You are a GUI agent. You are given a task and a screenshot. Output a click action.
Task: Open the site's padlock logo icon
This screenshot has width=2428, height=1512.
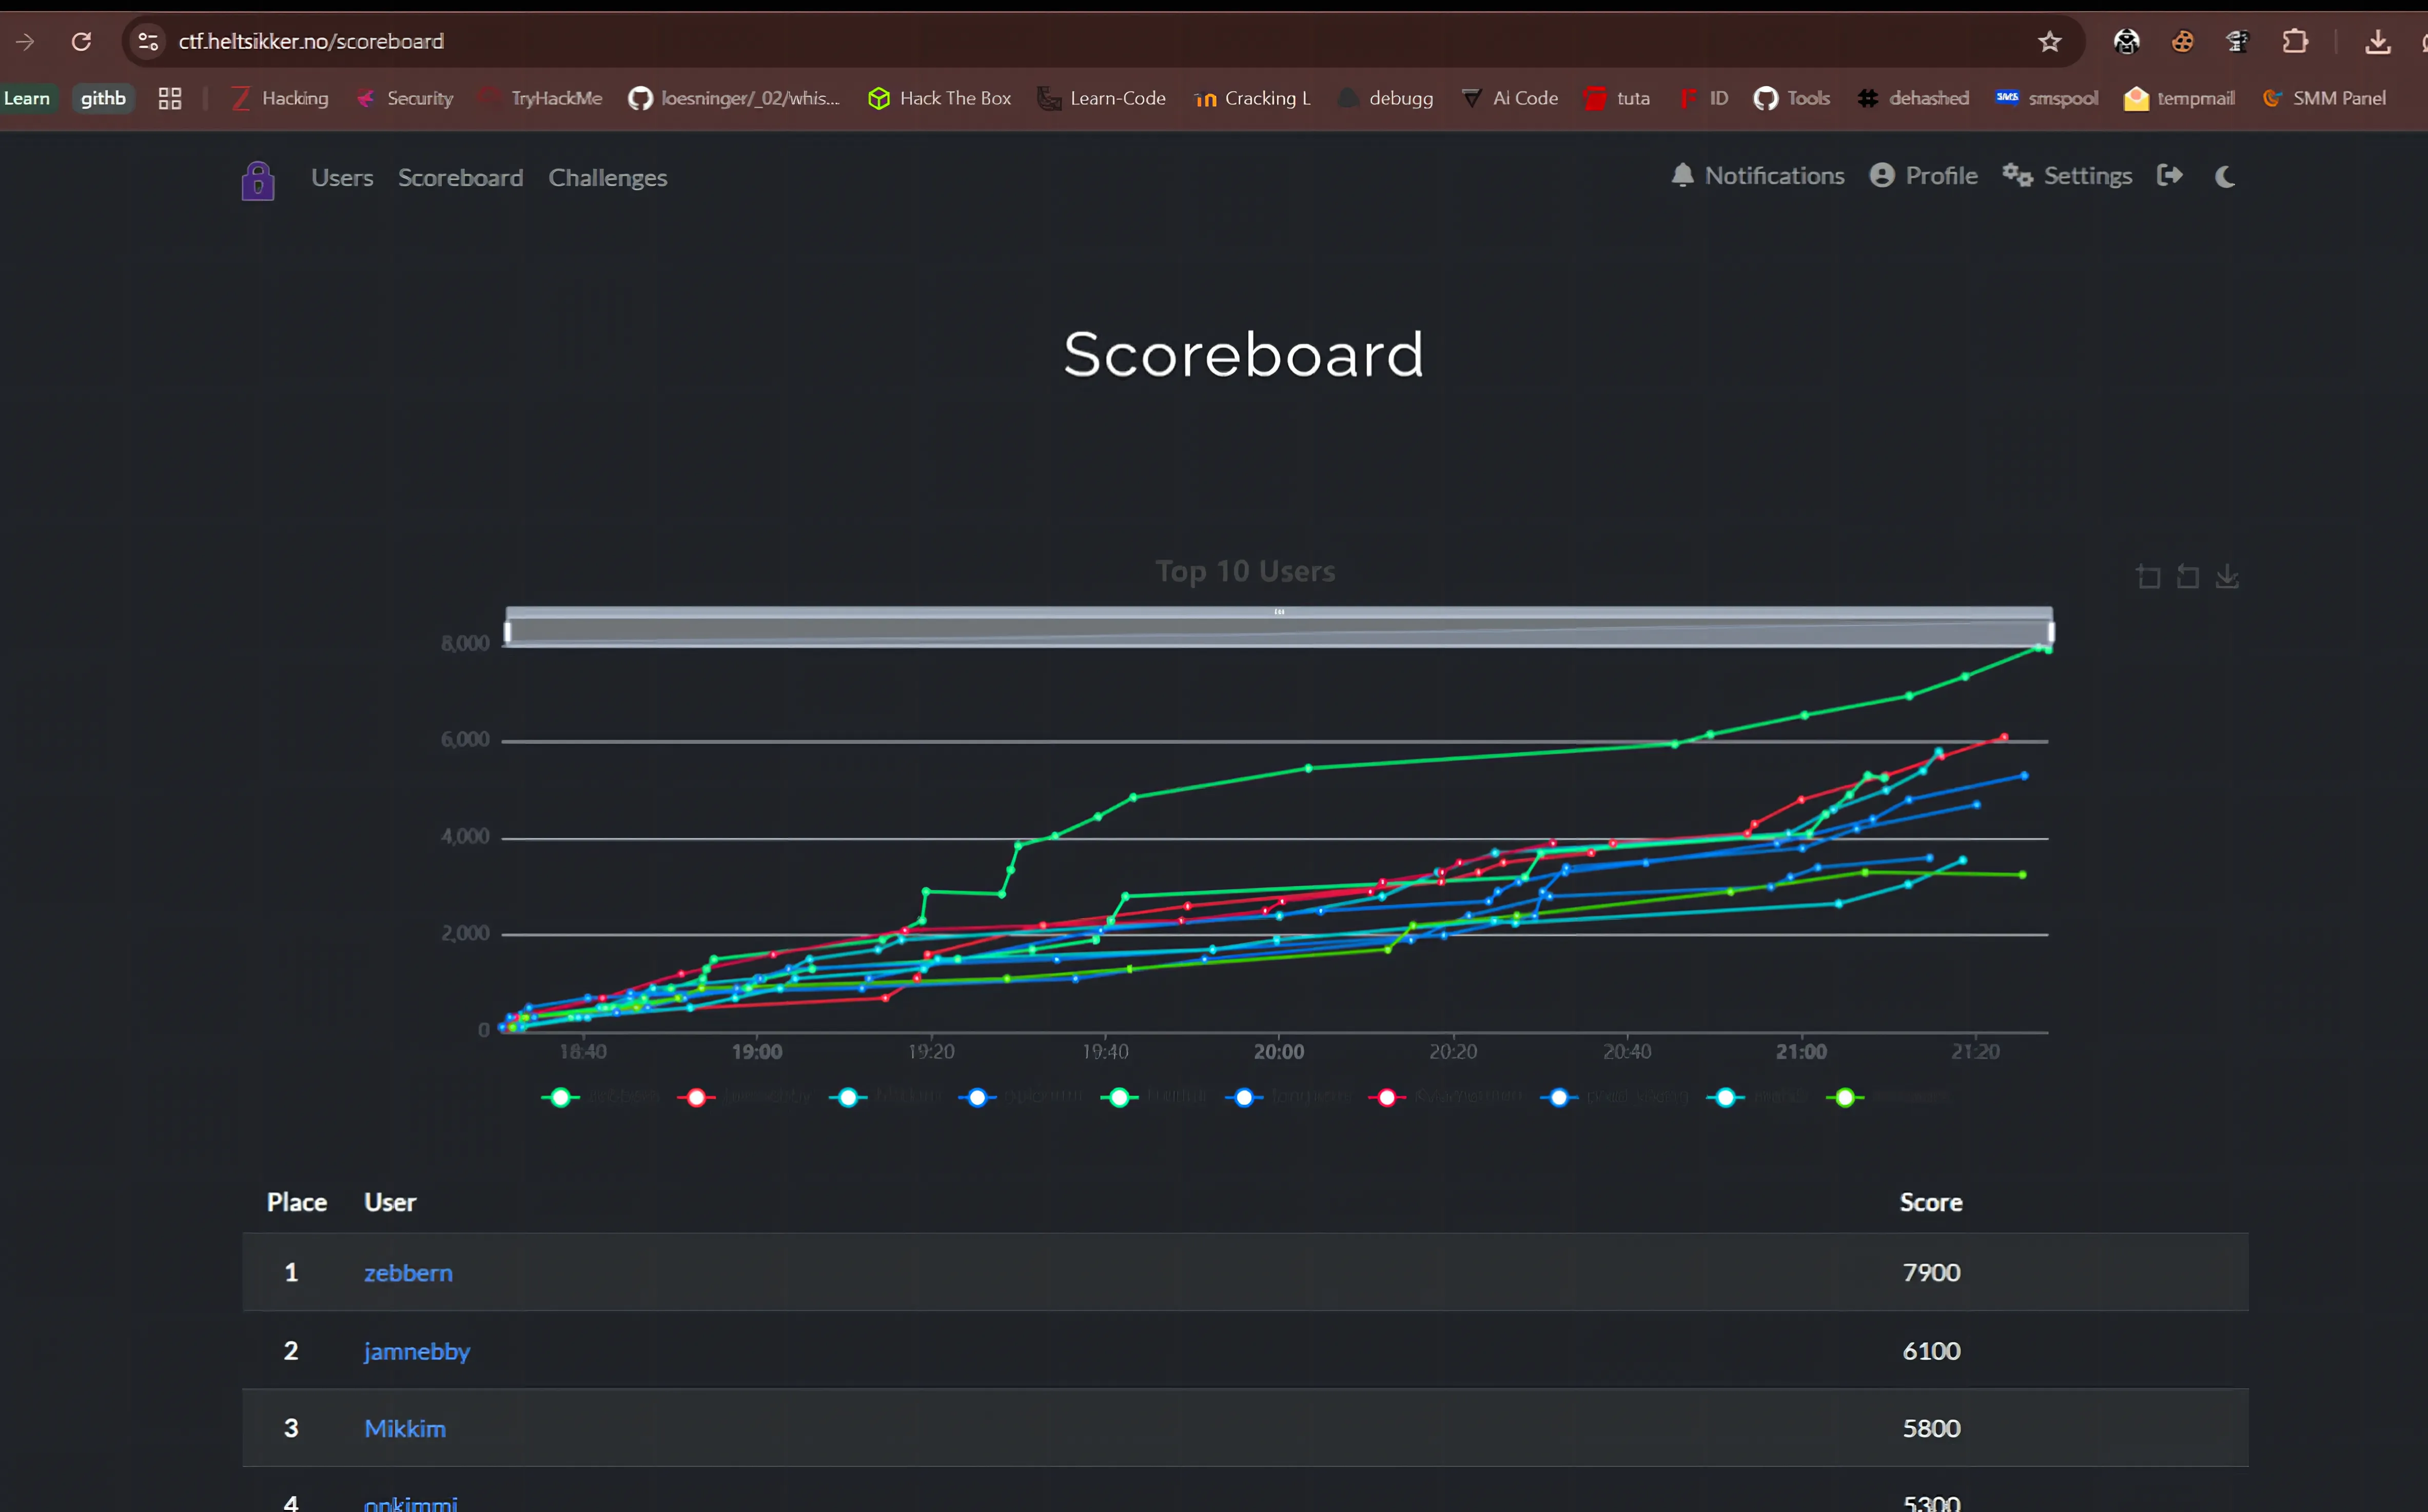click(257, 179)
